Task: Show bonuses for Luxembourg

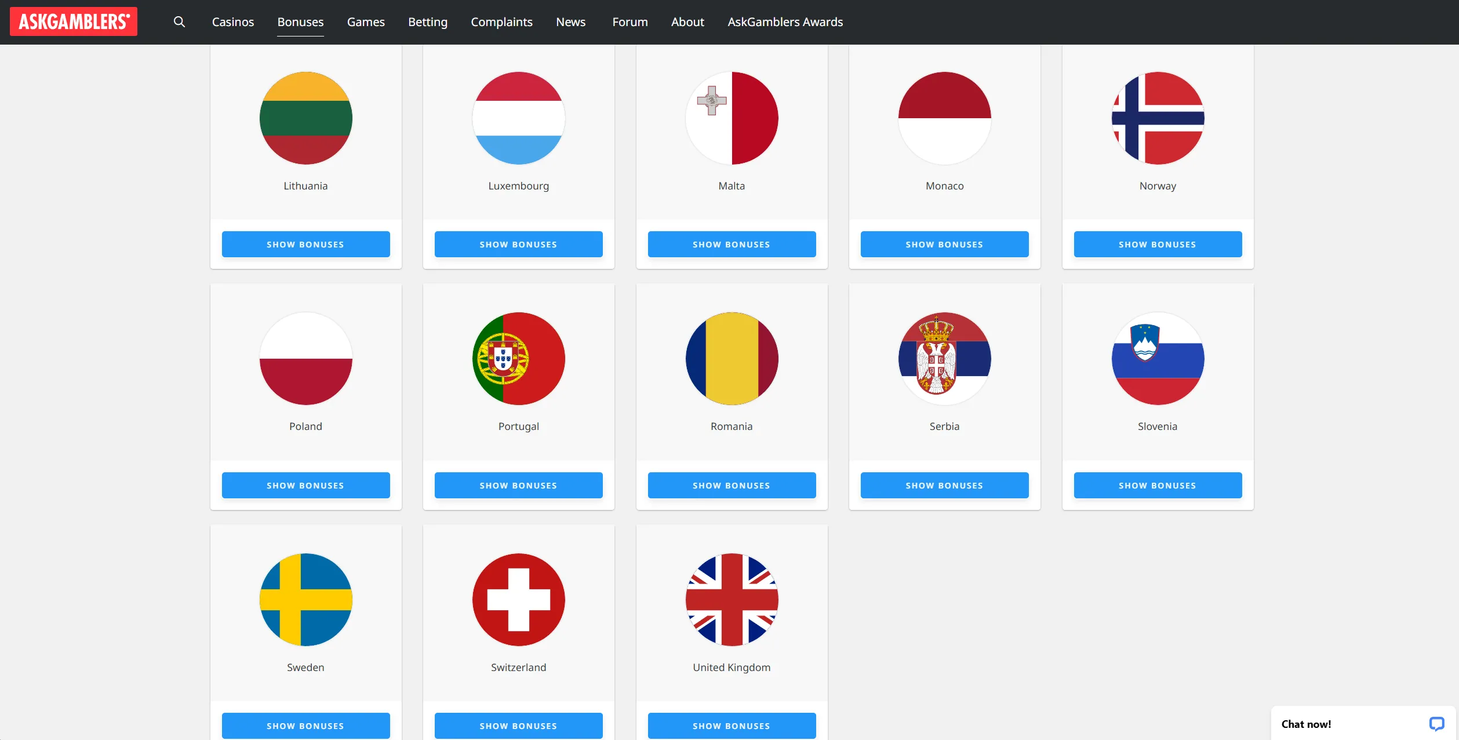Action: coord(518,245)
